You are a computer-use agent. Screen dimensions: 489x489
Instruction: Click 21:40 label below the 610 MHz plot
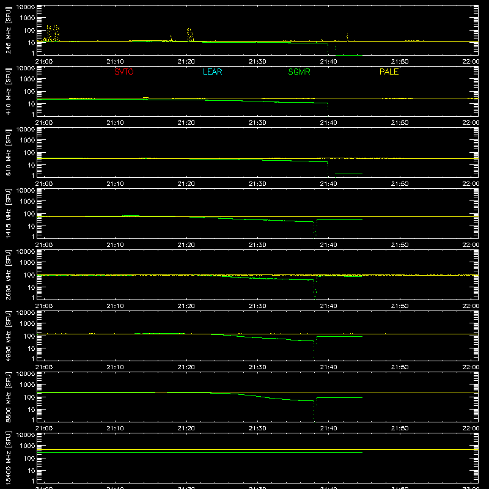(x=328, y=184)
